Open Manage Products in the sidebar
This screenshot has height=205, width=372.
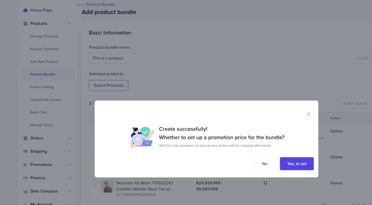click(x=44, y=36)
